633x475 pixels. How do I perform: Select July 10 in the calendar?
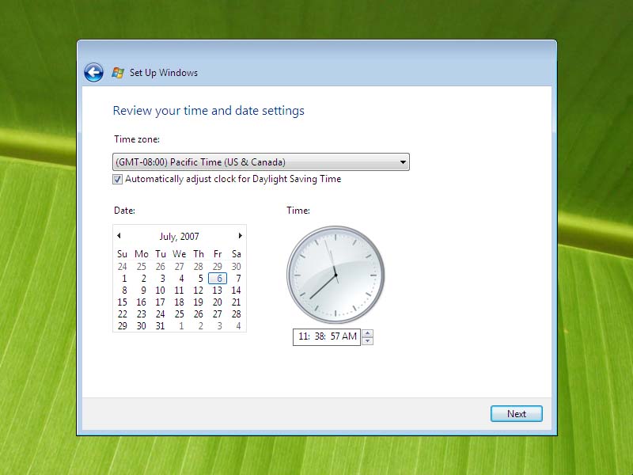[161, 291]
